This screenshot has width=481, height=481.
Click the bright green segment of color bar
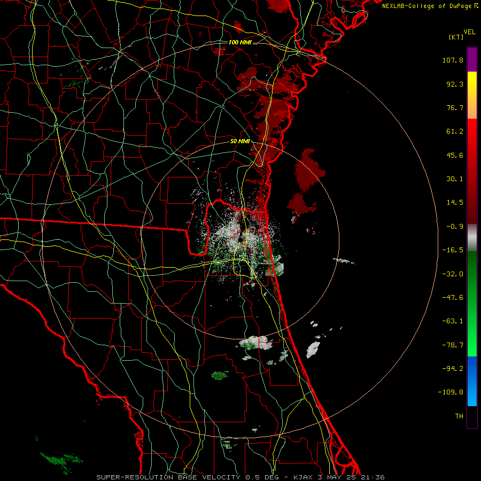[x=472, y=304]
